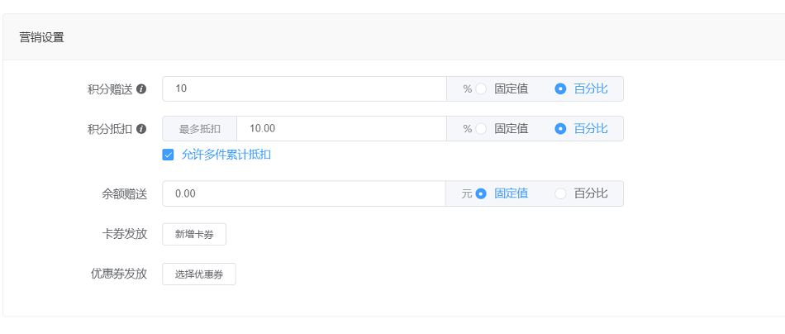Select 百分比 radio in 积分赠送 row
This screenshot has width=785, height=334.
click(x=561, y=88)
